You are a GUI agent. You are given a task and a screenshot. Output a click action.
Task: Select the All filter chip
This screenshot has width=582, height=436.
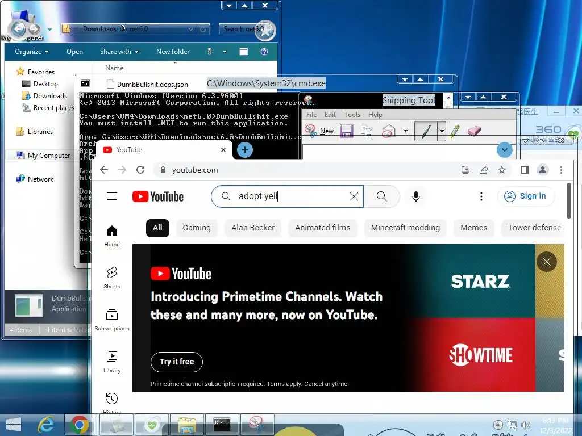(x=157, y=228)
